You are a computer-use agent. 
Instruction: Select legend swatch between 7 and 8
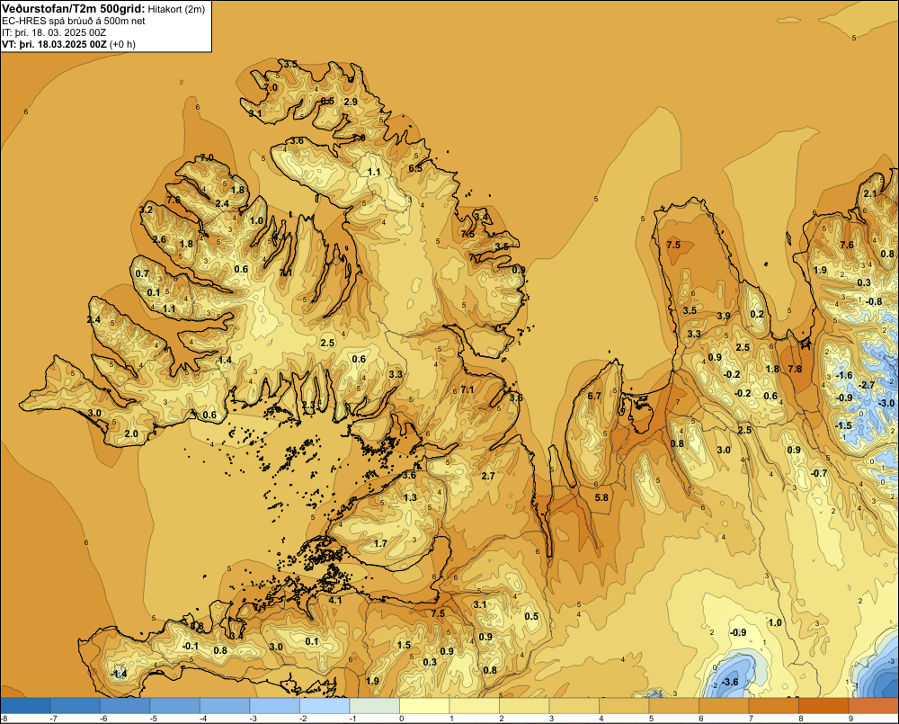773,706
